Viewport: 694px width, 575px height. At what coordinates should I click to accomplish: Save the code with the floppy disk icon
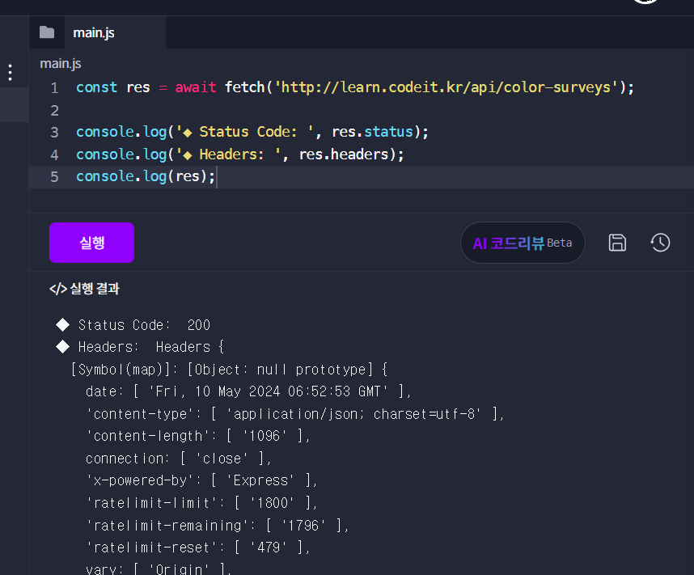(617, 243)
